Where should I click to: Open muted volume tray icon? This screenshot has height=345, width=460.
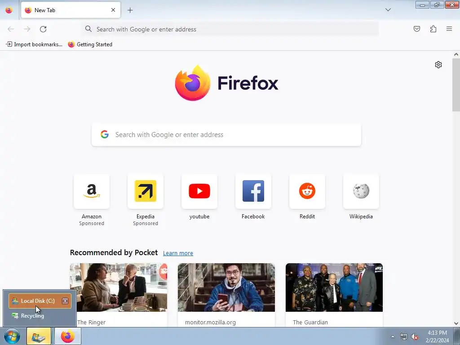click(x=415, y=336)
